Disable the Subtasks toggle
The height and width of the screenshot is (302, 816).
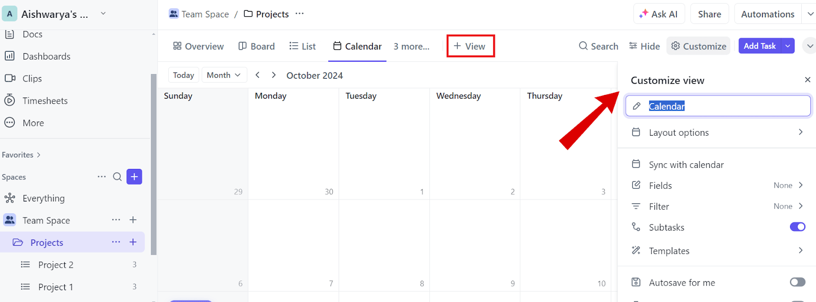(x=797, y=227)
